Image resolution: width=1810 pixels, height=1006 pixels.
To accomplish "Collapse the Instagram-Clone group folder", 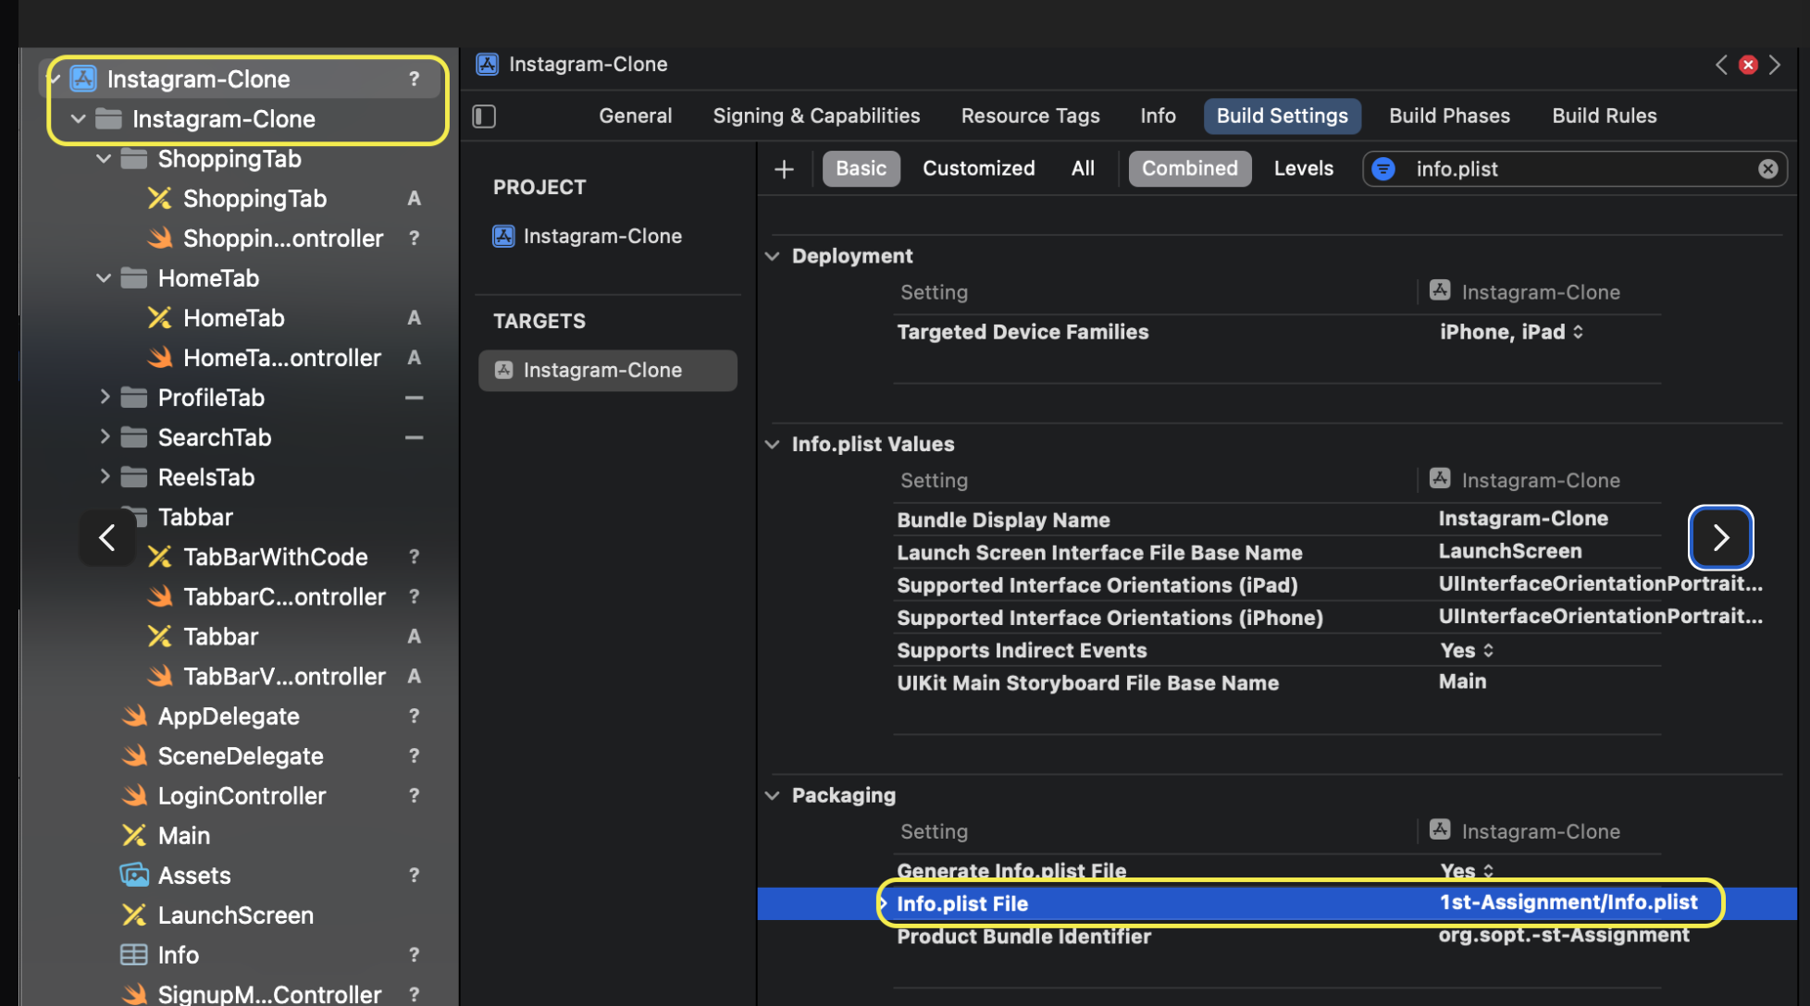I will [x=79, y=118].
